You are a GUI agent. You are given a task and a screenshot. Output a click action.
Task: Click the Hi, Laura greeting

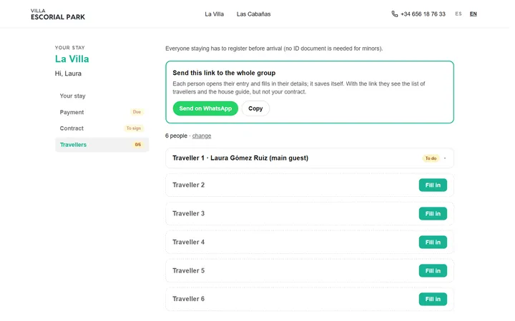tap(68, 73)
